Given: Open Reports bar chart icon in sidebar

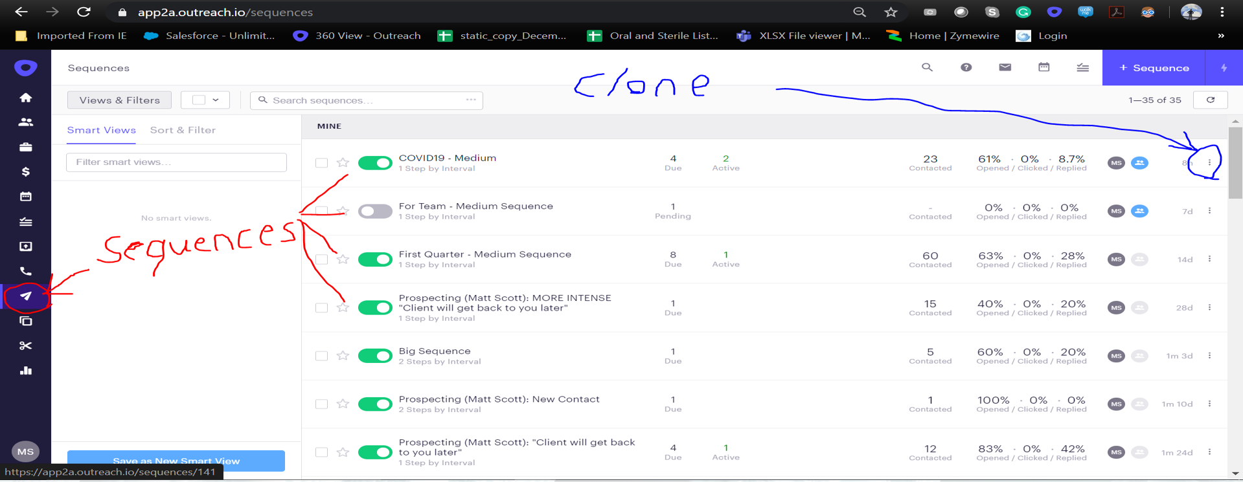Looking at the screenshot, I should coord(26,371).
